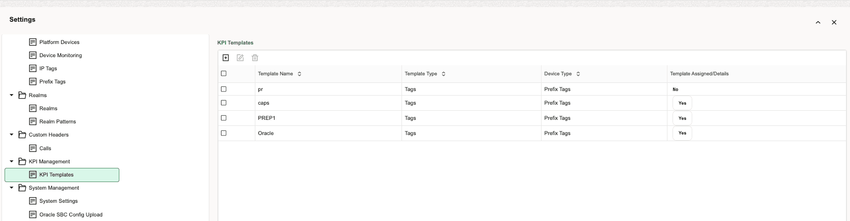Open System Settings page
This screenshot has height=221, width=850.
click(x=59, y=201)
